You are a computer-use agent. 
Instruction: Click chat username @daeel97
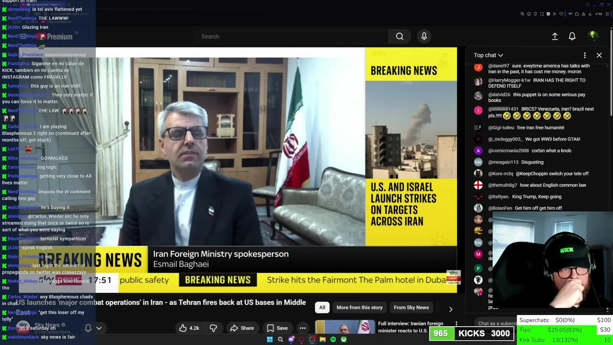coord(499,66)
